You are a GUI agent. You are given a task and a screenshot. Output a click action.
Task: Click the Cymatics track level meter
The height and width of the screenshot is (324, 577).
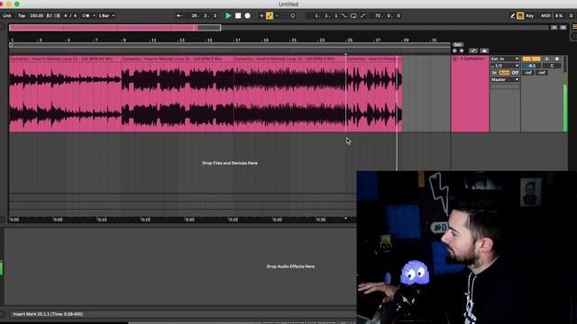coord(565,94)
